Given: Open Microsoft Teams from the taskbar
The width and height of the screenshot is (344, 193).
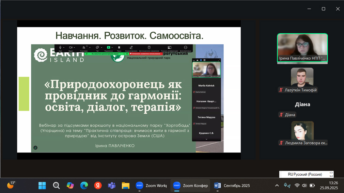Looking at the screenshot, I should click(x=112, y=186).
